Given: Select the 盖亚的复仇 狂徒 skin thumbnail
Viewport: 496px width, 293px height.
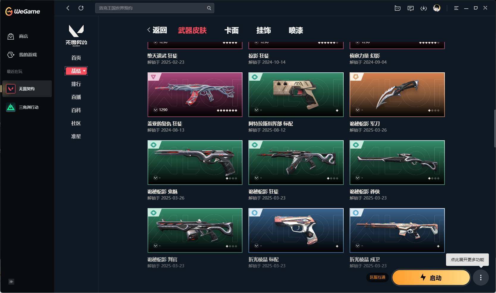Looking at the screenshot, I should click(x=195, y=95).
